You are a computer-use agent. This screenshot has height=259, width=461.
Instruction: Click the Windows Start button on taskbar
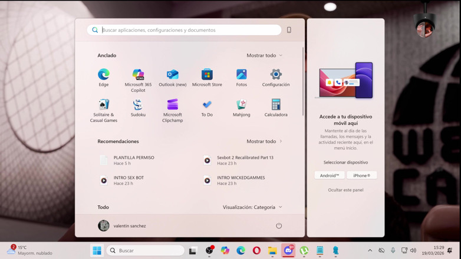click(x=97, y=251)
